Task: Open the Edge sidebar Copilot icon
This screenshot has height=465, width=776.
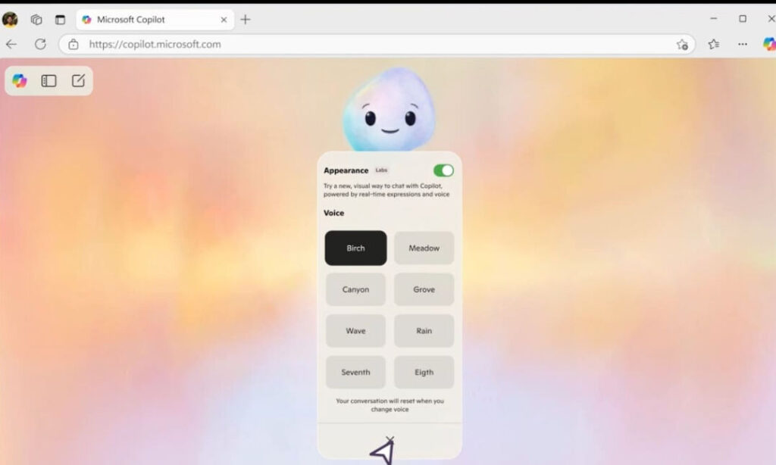Action: click(x=769, y=44)
